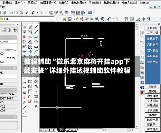The image size is (161, 133).
Task: Click the 52670.7994 coordinate value field
Action: tap(9, 94)
